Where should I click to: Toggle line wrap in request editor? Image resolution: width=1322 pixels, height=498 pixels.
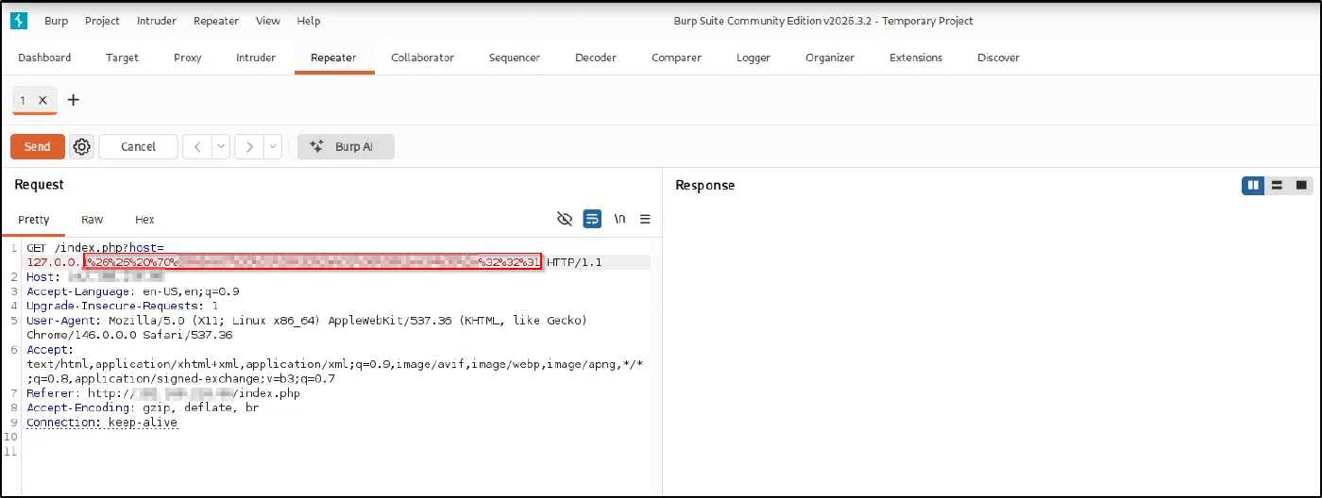[592, 219]
